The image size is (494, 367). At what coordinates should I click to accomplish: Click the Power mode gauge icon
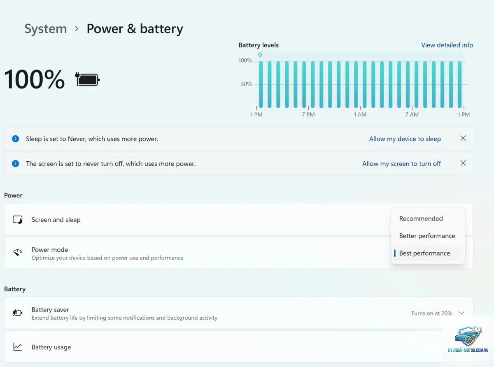18,253
